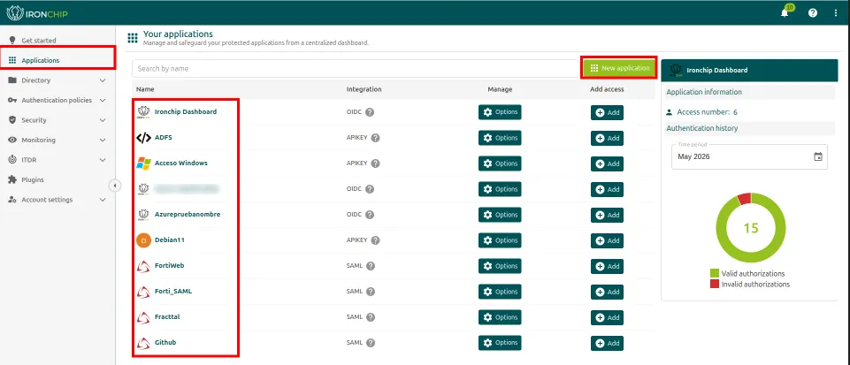The height and width of the screenshot is (365, 850).
Task: Click the help icon beside Fracttal SAML
Action: [x=371, y=316]
